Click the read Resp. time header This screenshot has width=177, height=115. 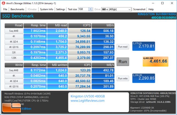(35, 25)
